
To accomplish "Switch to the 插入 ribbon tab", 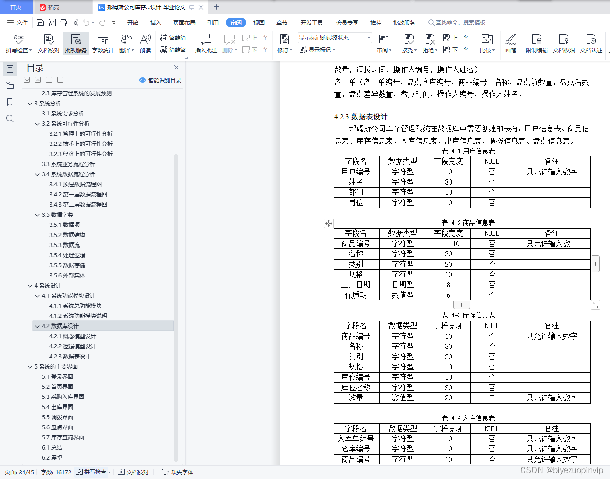I will pos(156,23).
